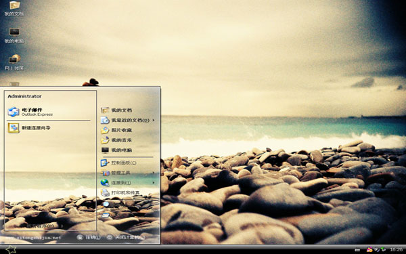Expand the 管理工具 submenu arrow
Image resolution: width=406 pixels, height=254 pixels.
[x=154, y=173]
